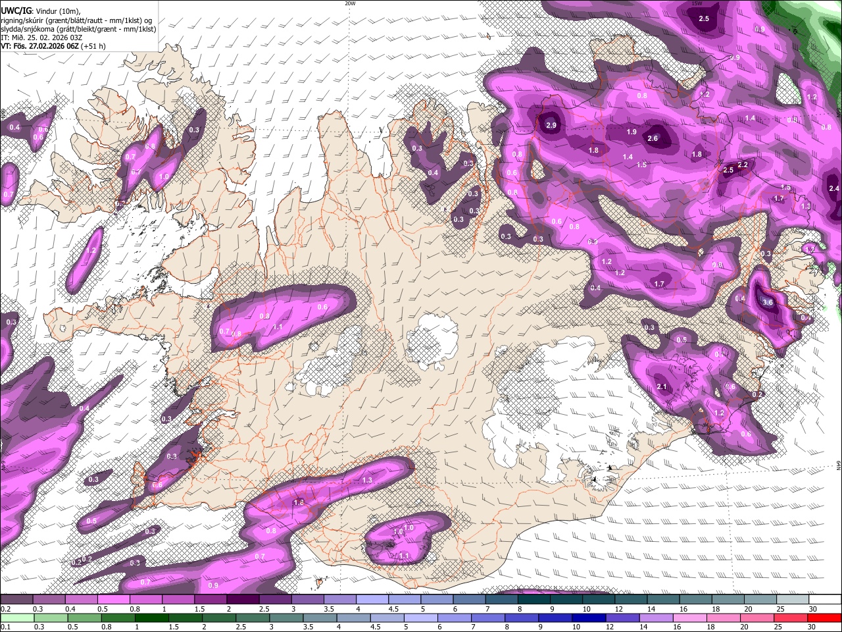The image size is (842, 632).
Task: Click the 0.4 label in purple legend
Action: tap(70, 609)
